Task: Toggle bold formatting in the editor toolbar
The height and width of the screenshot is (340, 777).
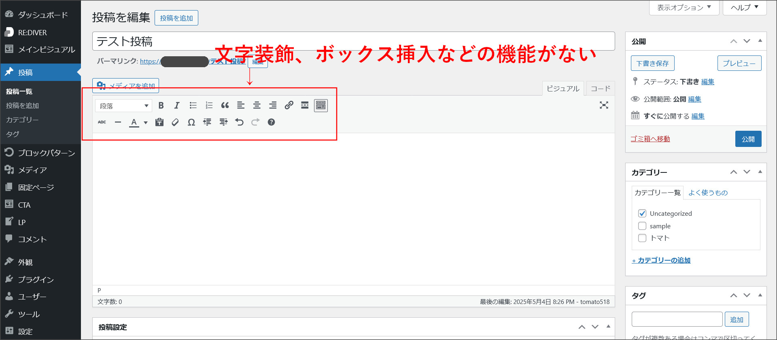Action: (161, 106)
